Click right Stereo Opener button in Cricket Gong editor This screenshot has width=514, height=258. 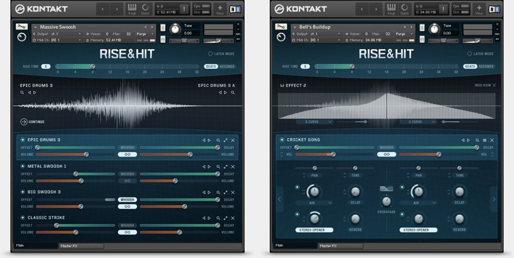(418, 230)
